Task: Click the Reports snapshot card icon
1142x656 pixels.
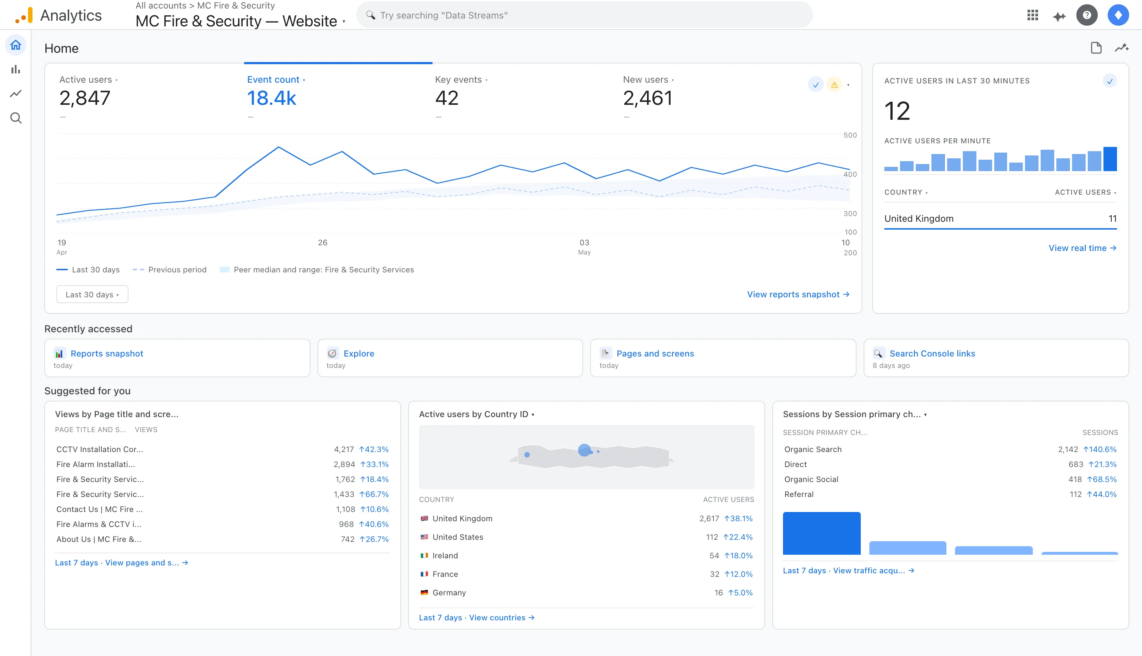Action: pyautogui.click(x=59, y=353)
